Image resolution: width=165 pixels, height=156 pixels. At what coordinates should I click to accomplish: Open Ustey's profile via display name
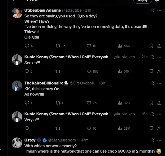coord(30,140)
